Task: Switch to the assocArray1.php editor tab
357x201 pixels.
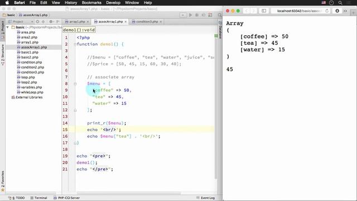Action: point(111,22)
